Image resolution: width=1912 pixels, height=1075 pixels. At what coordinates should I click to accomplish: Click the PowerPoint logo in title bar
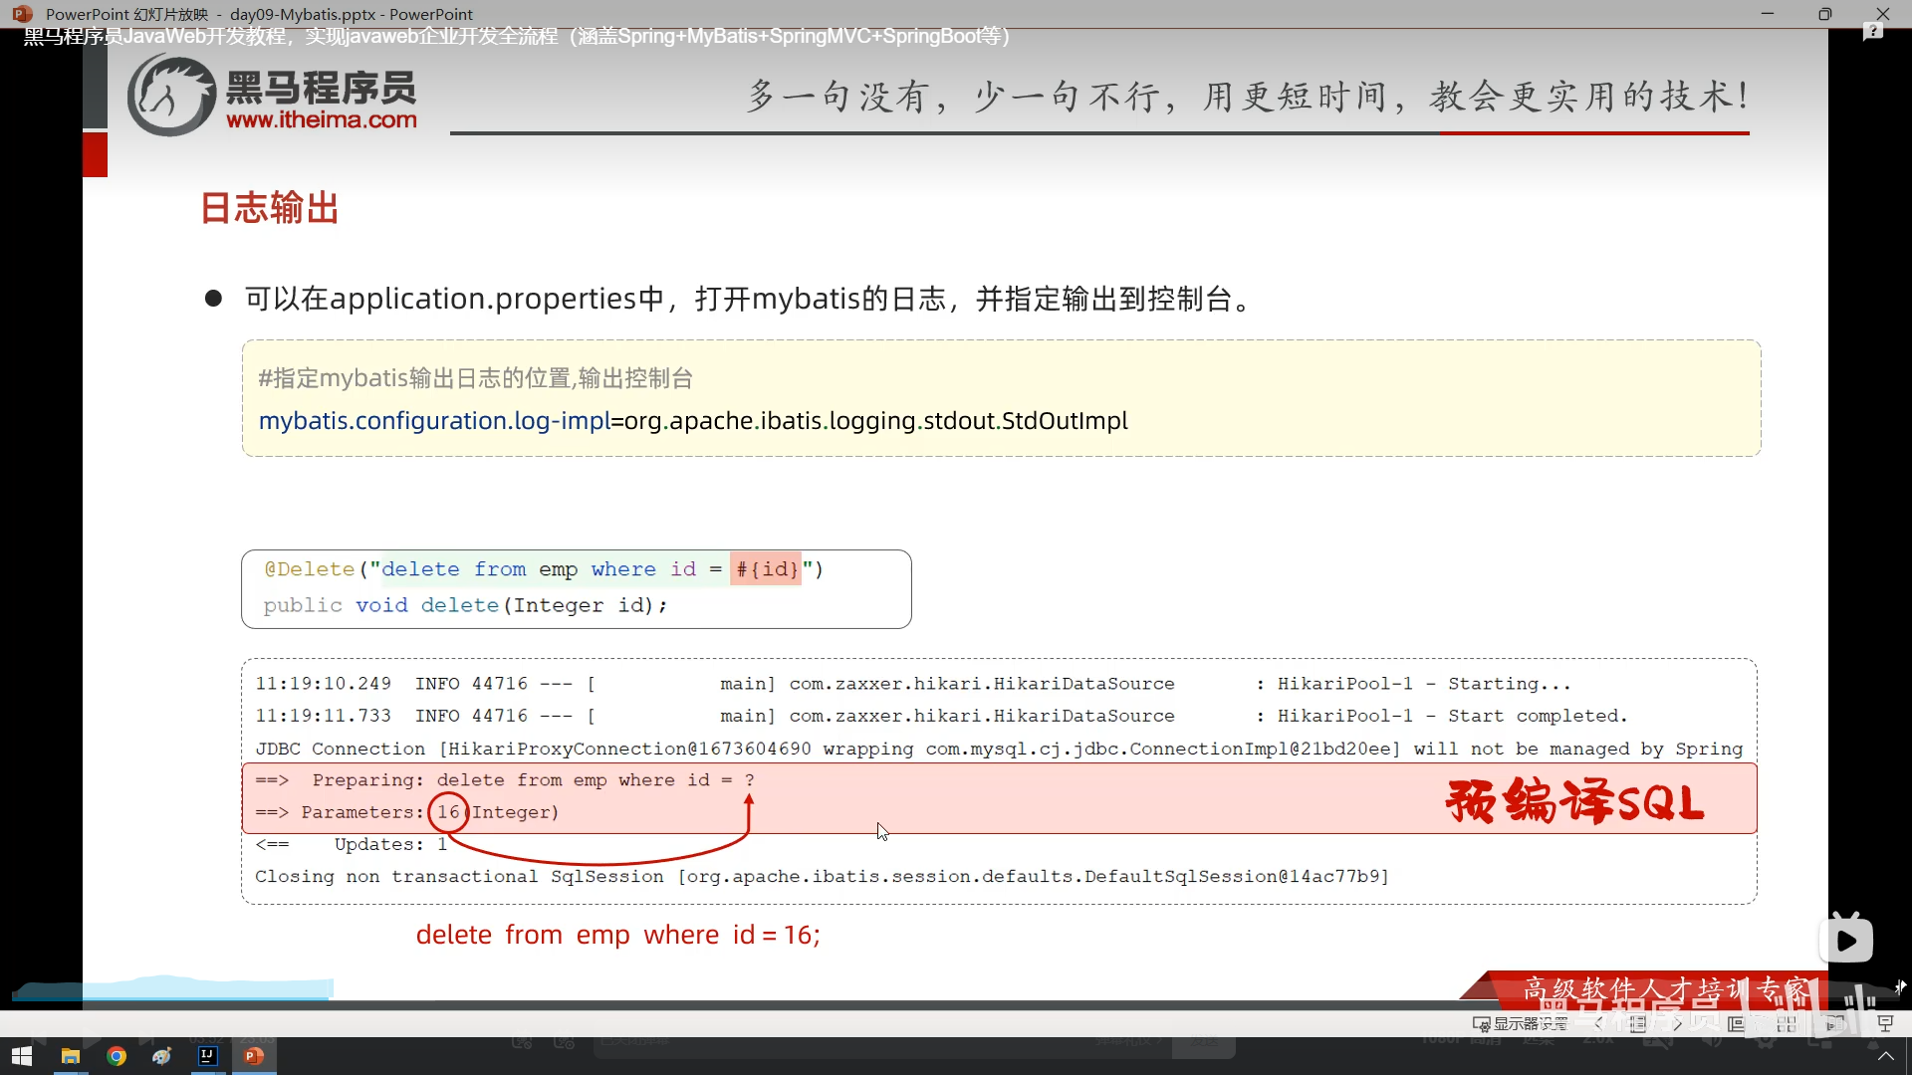22,14
